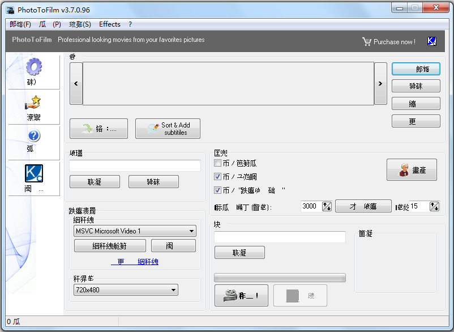Click the highlighted top right button
The image size is (454, 332).
[416, 69]
